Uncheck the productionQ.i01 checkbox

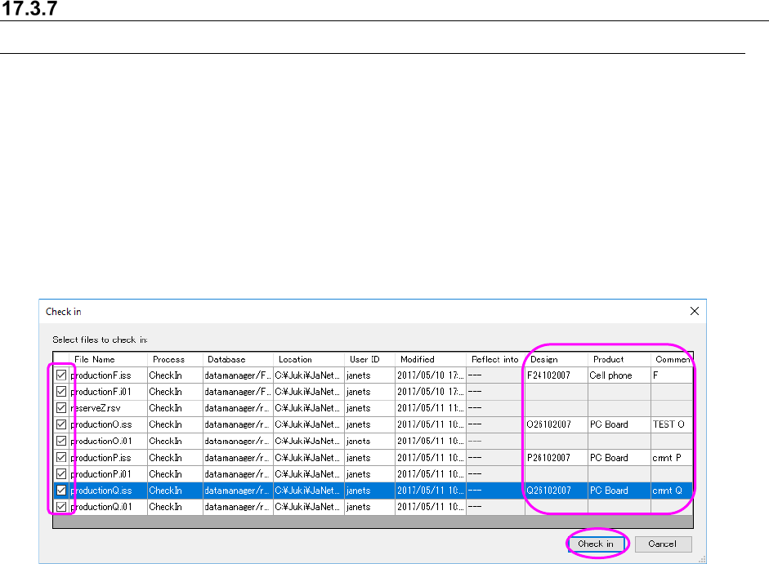(61, 507)
